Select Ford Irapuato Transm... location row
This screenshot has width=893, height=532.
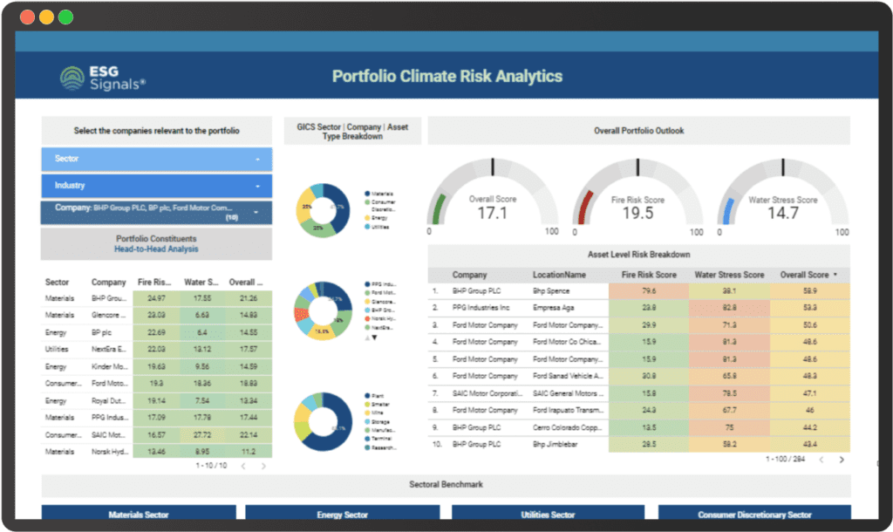click(638, 410)
